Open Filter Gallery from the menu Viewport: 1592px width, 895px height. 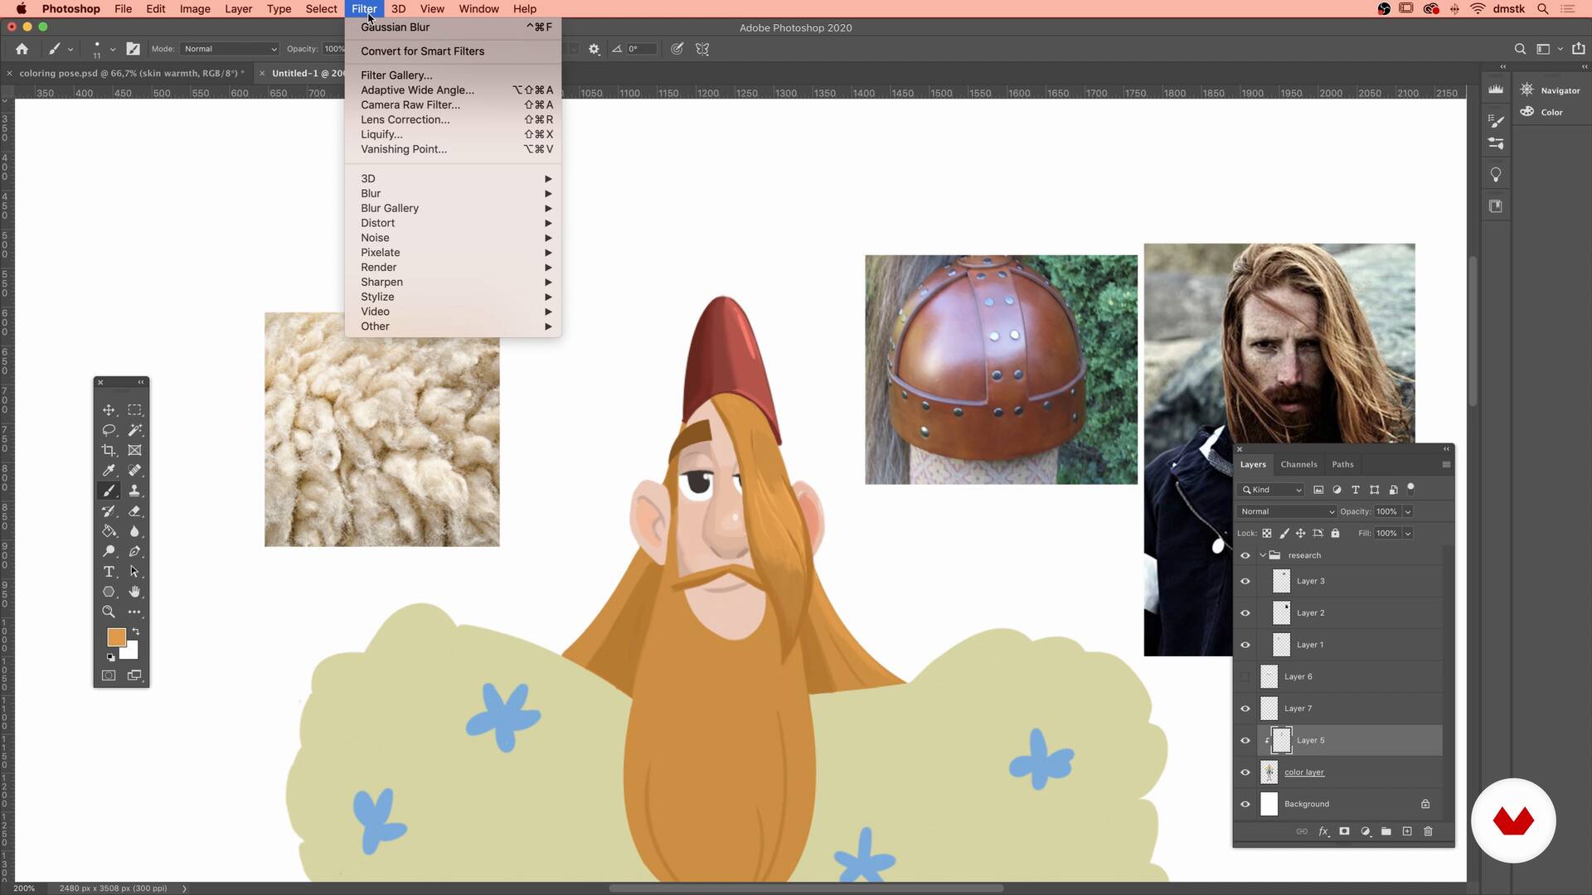pyautogui.click(x=396, y=75)
